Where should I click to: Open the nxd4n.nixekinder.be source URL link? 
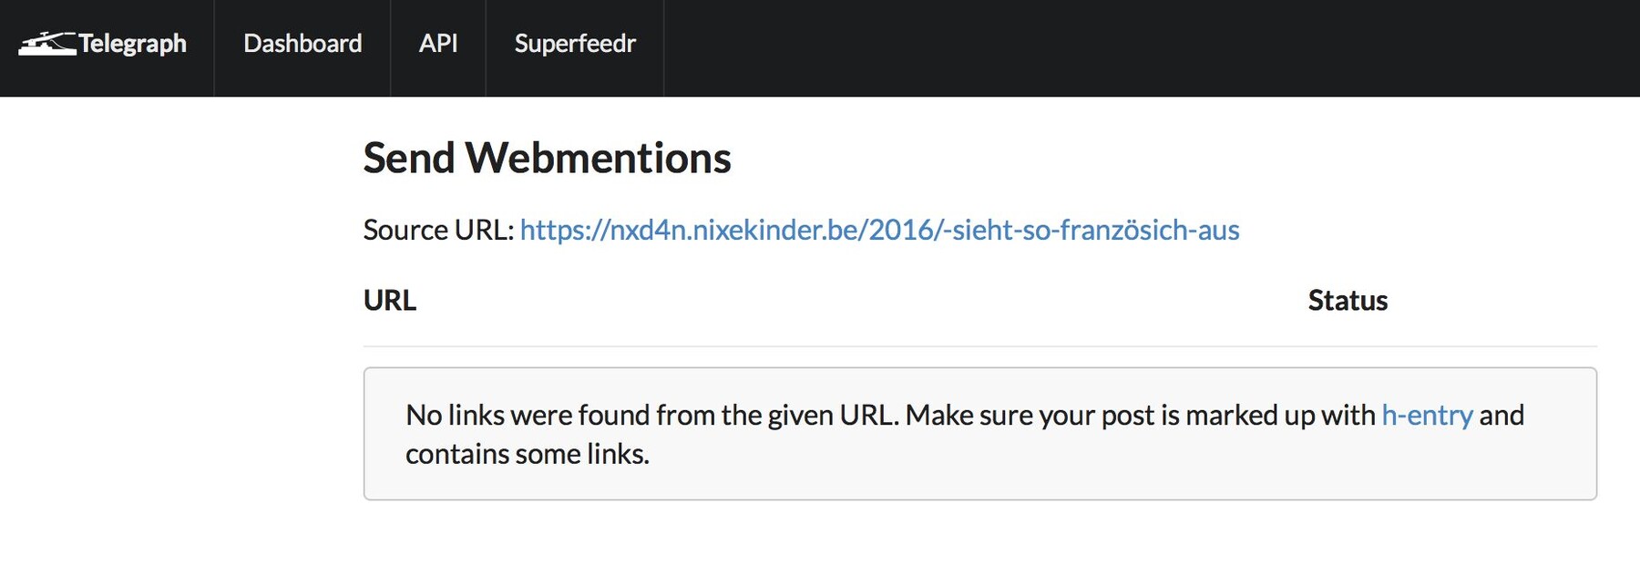click(879, 230)
